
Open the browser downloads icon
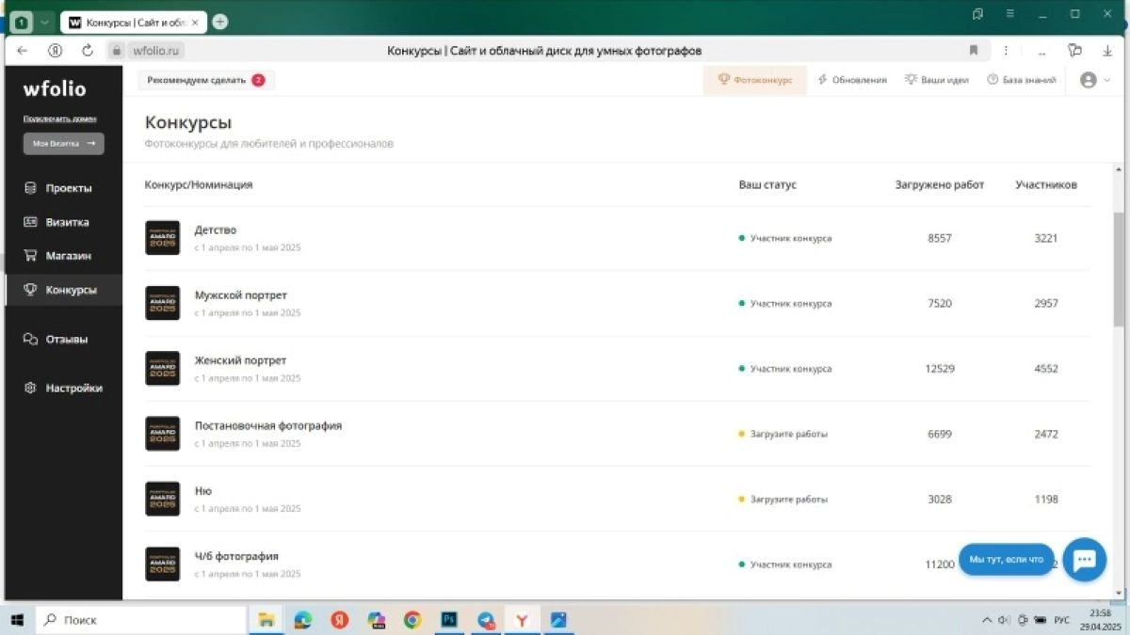click(1108, 51)
